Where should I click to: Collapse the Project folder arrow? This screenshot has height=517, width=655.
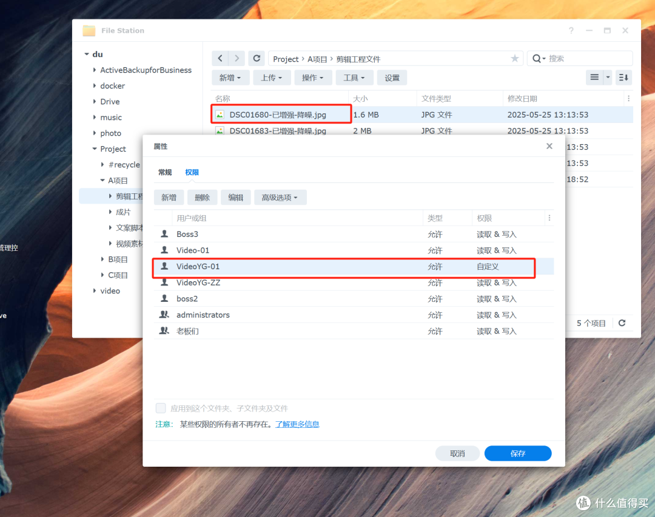click(x=95, y=148)
